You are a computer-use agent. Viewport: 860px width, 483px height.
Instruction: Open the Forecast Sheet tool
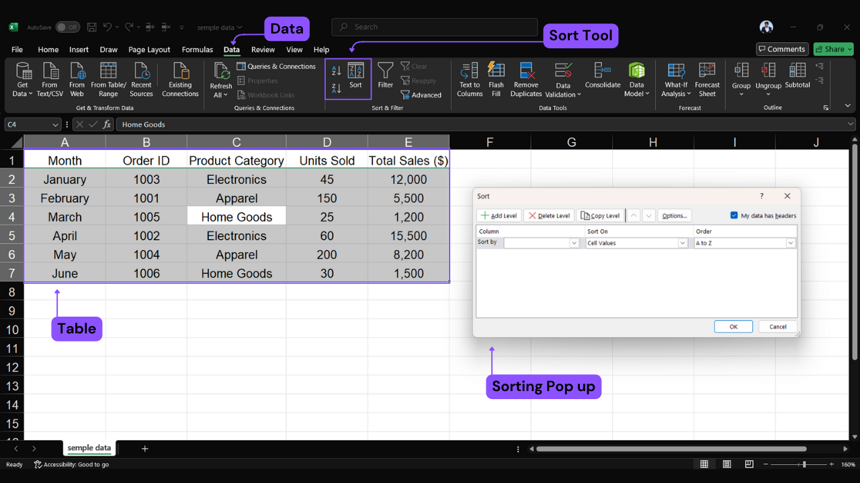click(707, 78)
